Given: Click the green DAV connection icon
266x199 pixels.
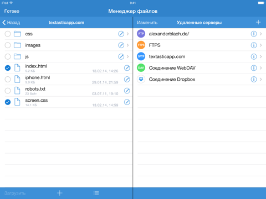Looking at the screenshot, I should [x=141, y=68].
